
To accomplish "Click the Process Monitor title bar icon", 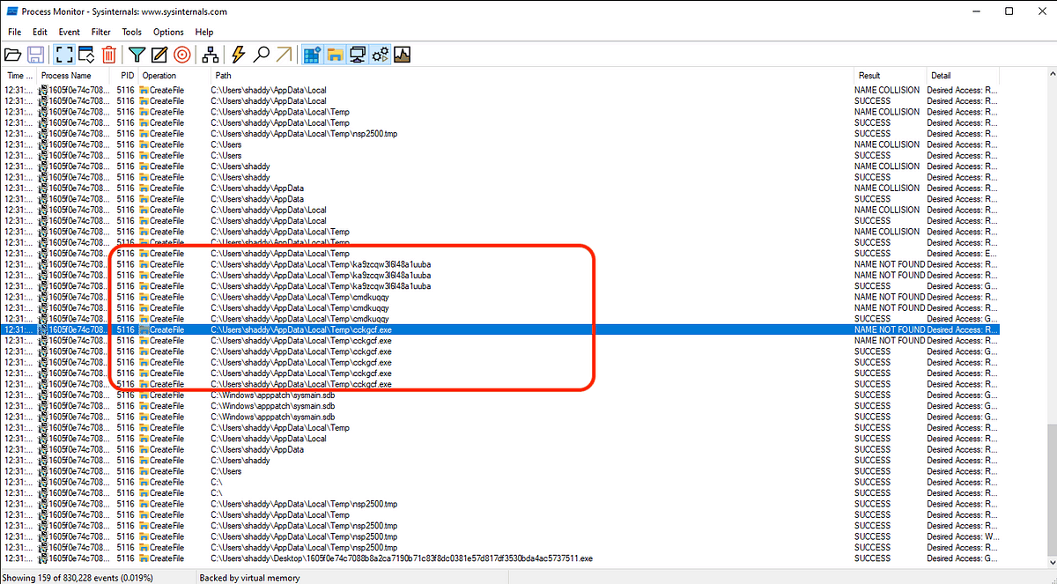I will click(12, 11).
